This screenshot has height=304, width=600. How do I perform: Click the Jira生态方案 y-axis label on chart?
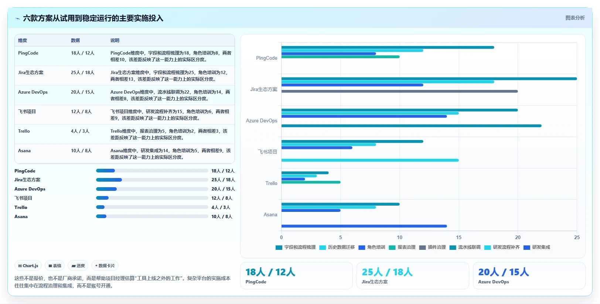264,89
